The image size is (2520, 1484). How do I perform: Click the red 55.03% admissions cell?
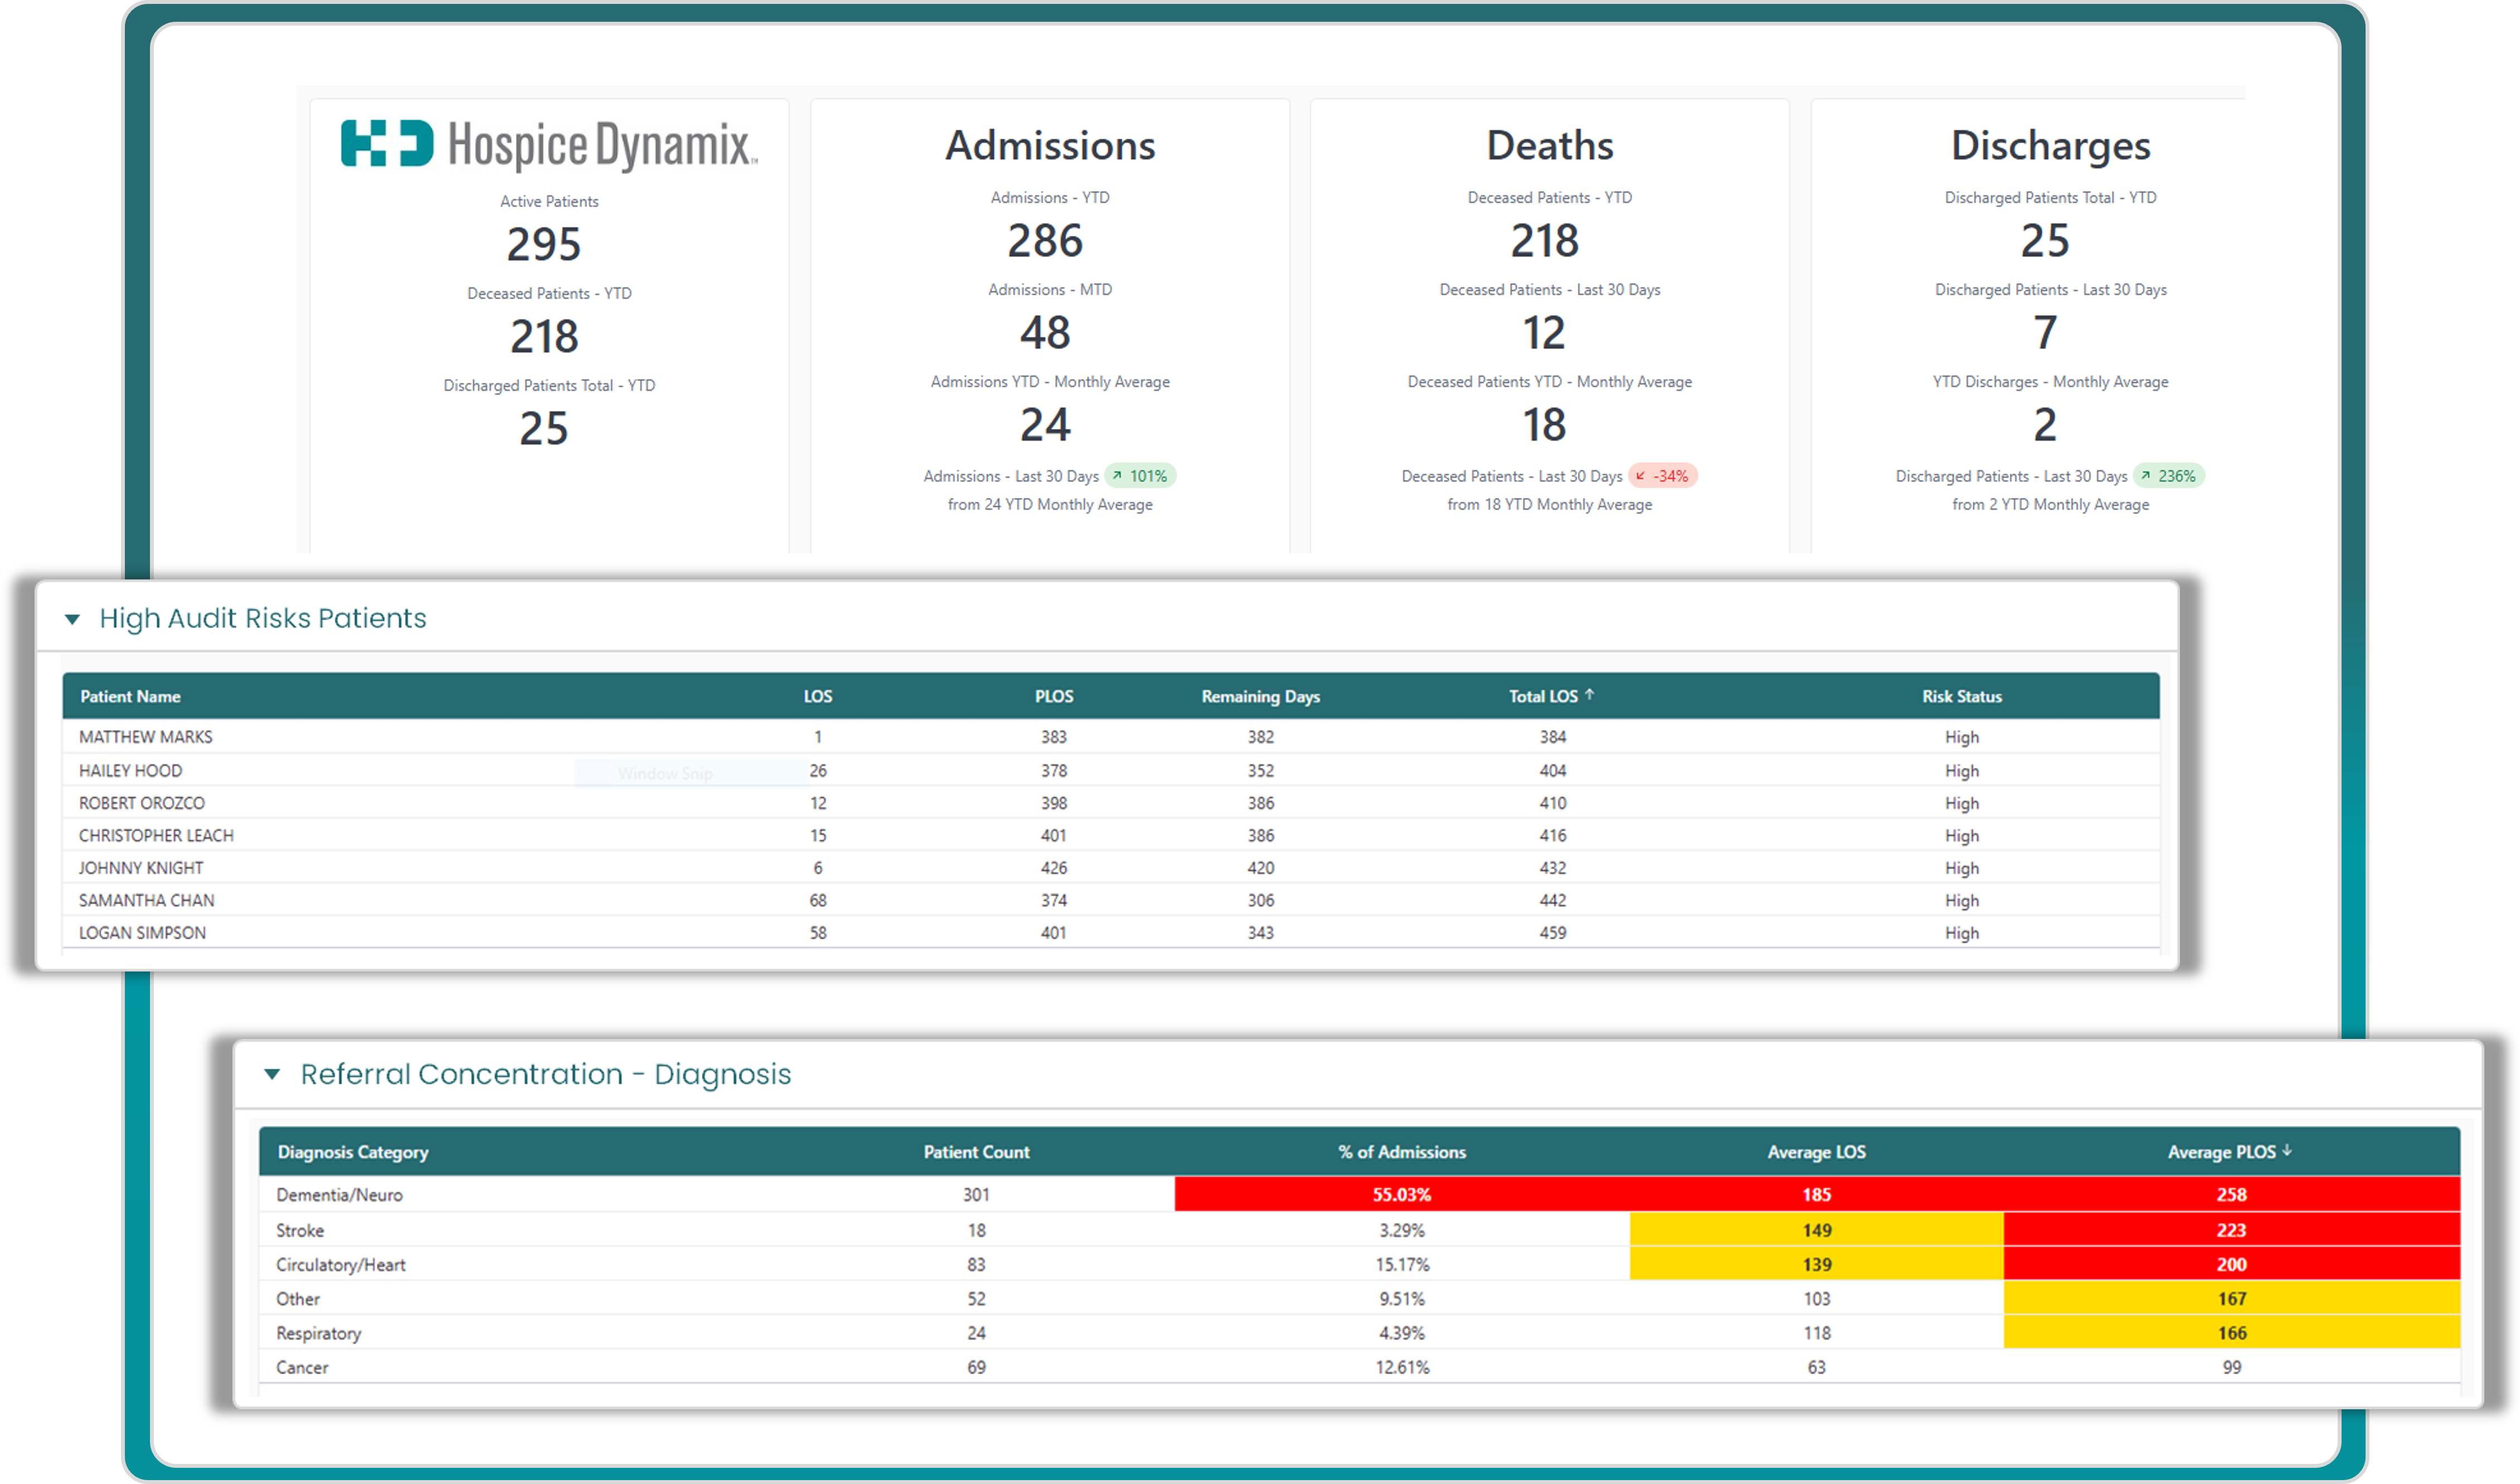(1402, 1194)
